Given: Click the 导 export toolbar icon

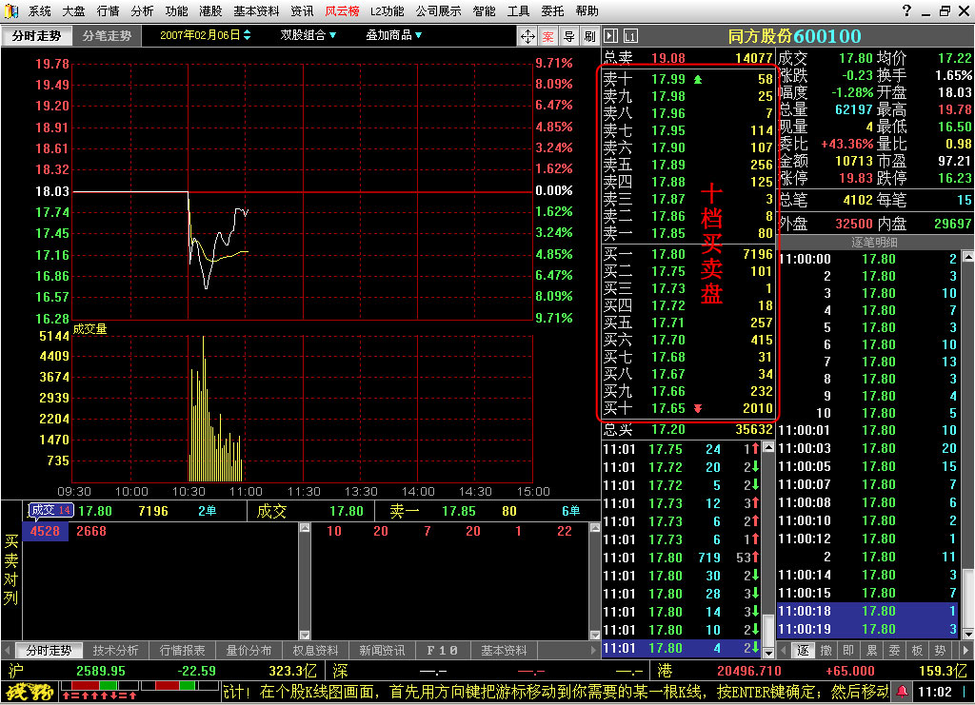Looking at the screenshot, I should [569, 37].
